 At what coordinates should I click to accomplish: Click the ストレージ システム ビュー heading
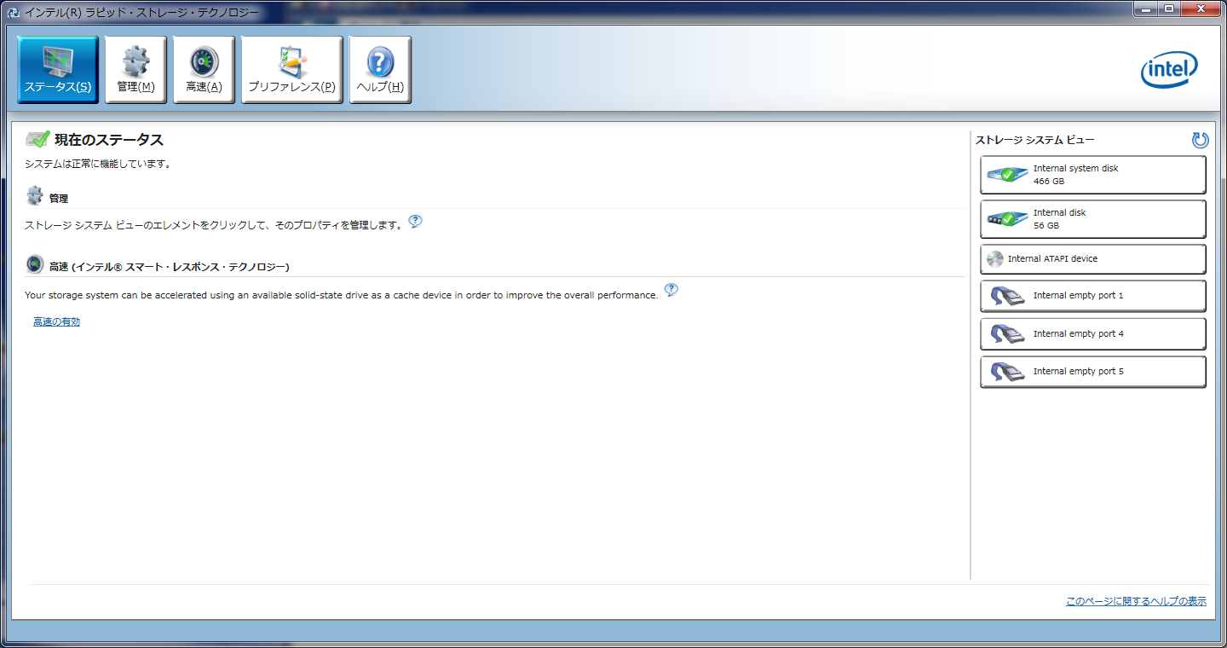[x=1034, y=140]
